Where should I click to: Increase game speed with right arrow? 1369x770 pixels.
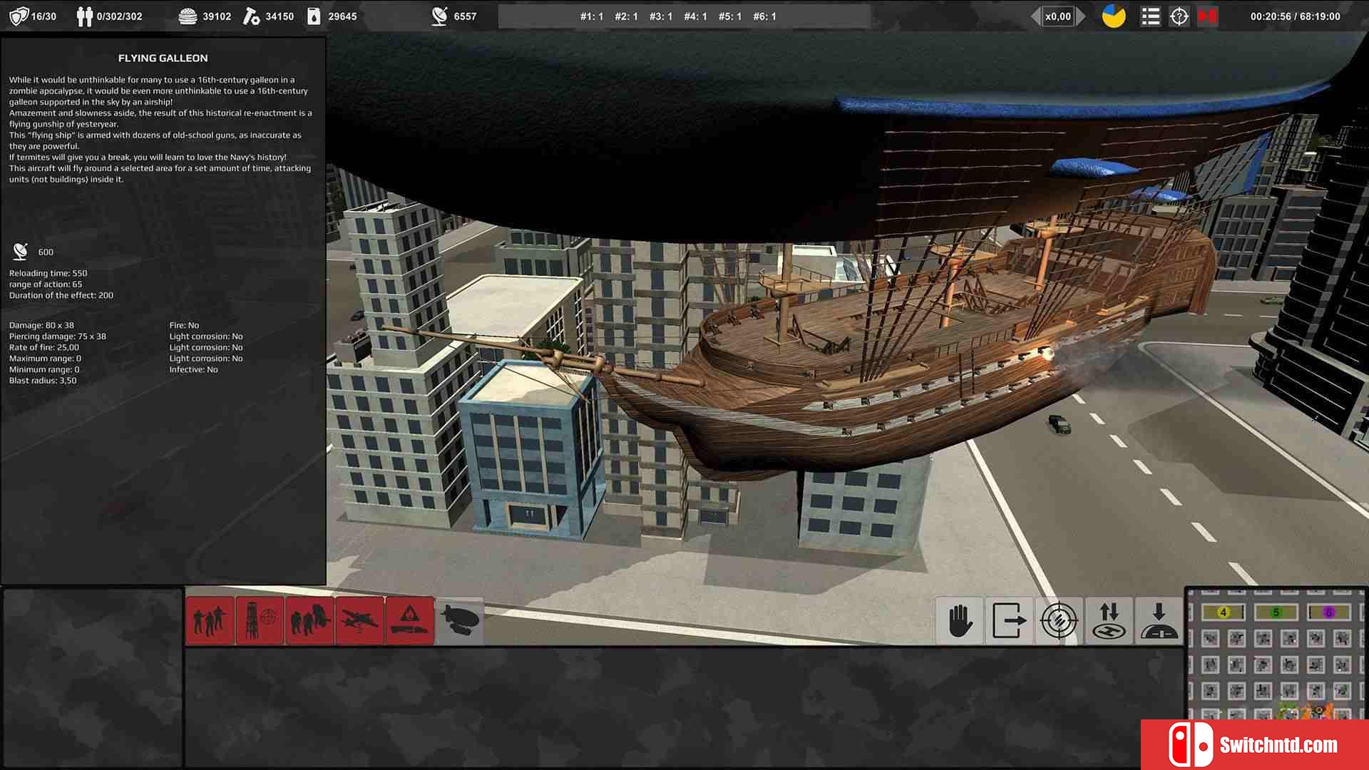click(1081, 16)
